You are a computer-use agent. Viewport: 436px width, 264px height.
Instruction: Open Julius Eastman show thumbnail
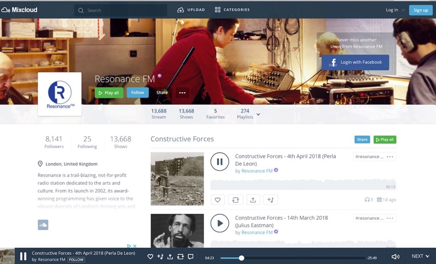pyautogui.click(x=177, y=231)
